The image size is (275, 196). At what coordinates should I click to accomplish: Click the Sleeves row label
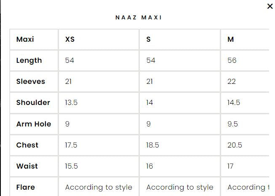tap(31, 81)
